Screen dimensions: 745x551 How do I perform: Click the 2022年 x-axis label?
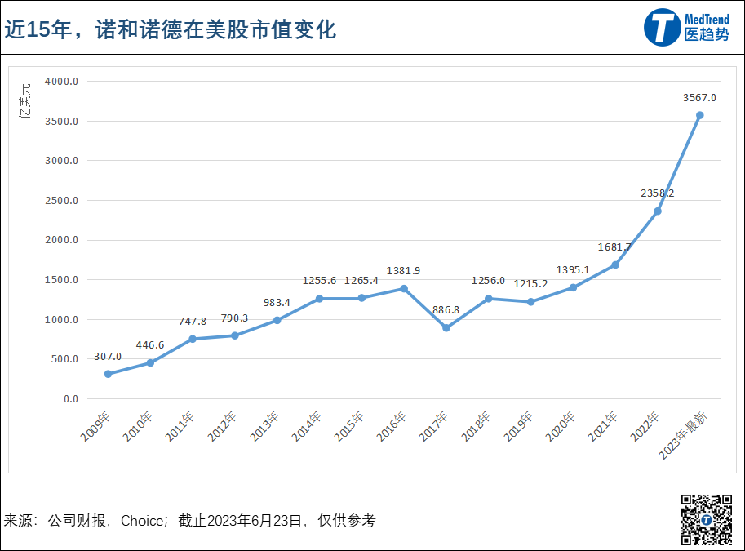coord(645,426)
